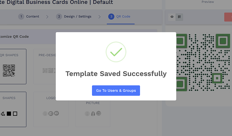This screenshot has width=232, height=136.
Task: Click the Facebook logo icon
Action: click(x=51, y=113)
